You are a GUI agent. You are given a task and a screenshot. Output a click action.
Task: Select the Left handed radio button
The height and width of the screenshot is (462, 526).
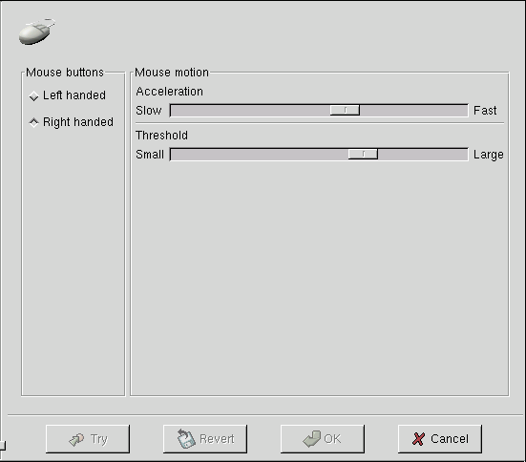33,96
